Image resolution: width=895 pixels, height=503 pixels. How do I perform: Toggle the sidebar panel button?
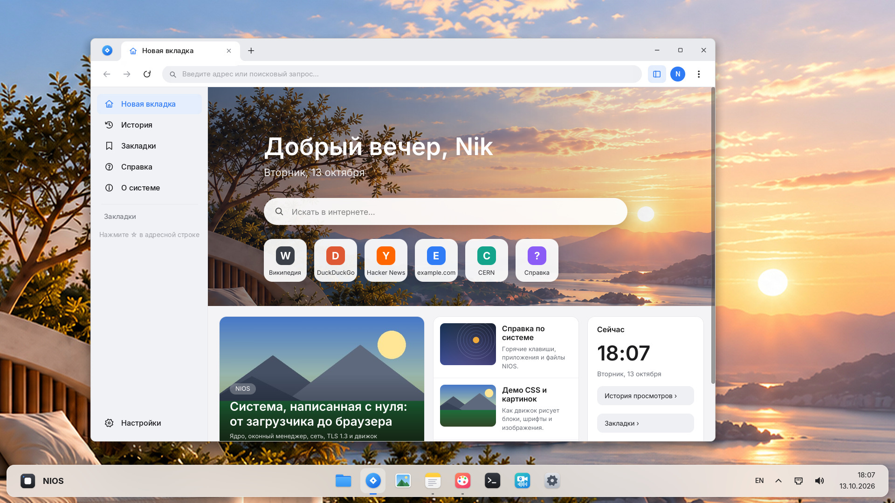click(x=657, y=74)
